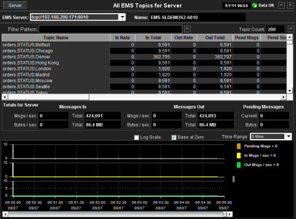The image size is (296, 219).
Task: Sort by Out Rate column header
Action: click(184, 37)
